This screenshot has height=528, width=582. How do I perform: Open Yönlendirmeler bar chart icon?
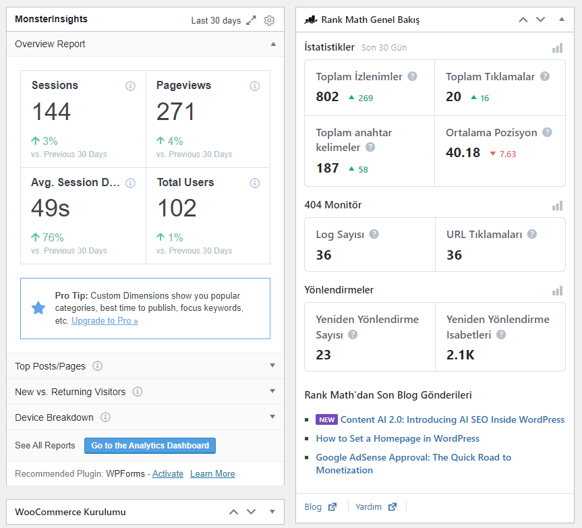pos(557,291)
